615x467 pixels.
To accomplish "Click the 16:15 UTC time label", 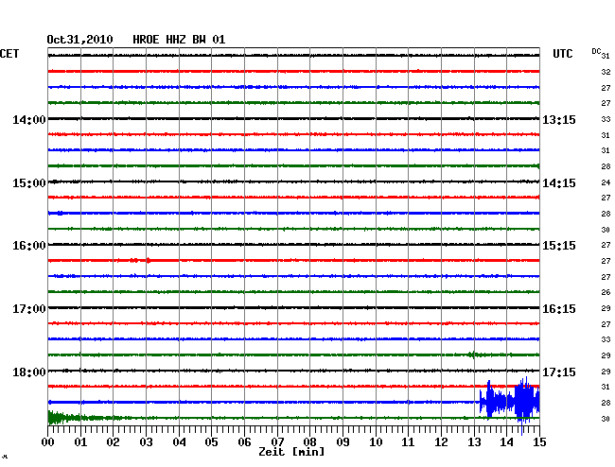I will tap(559, 309).
